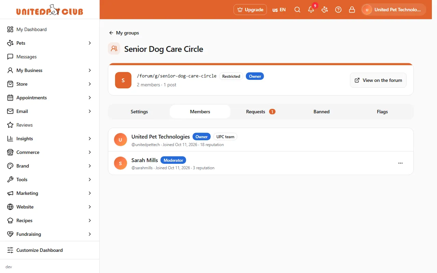Click the Insights bar chart icon
This screenshot has height=273, width=437.
(x=10, y=139)
